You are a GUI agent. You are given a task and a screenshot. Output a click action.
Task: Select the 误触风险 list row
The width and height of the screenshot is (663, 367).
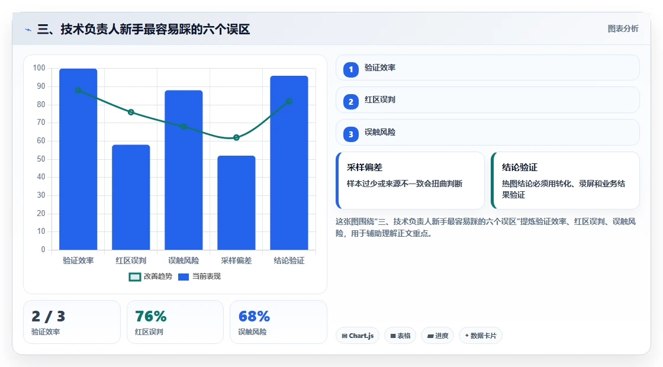488,133
